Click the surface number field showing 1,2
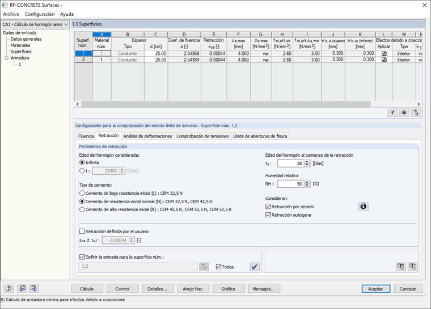Viewport: 431px width, 309px height. coord(138,266)
